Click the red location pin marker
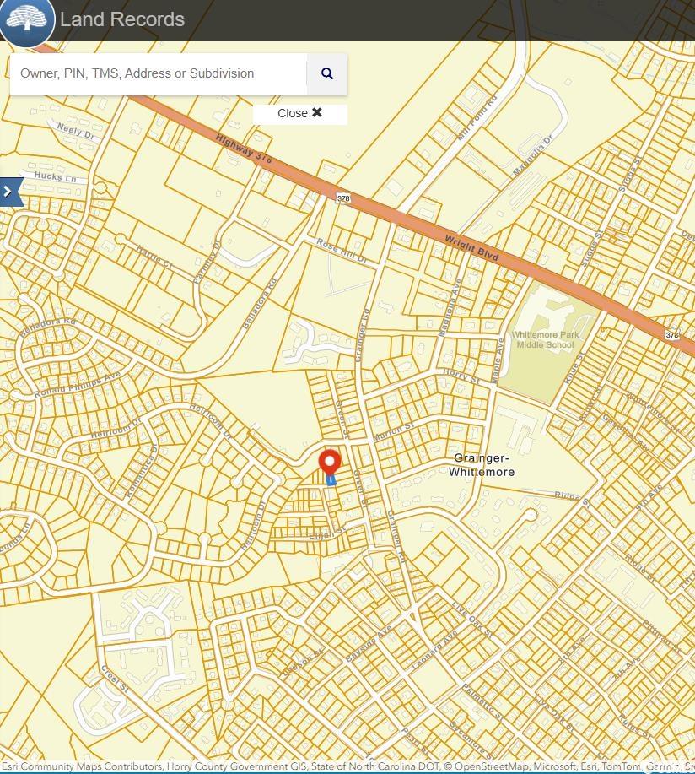The image size is (695, 774). (329, 463)
